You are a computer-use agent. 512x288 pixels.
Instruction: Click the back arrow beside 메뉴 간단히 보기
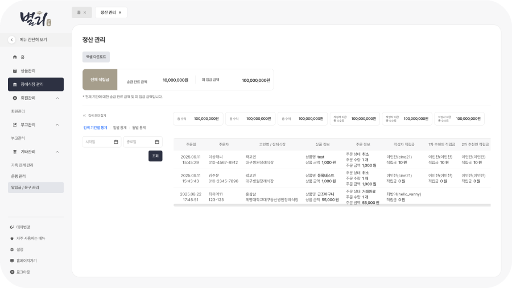tap(12, 40)
